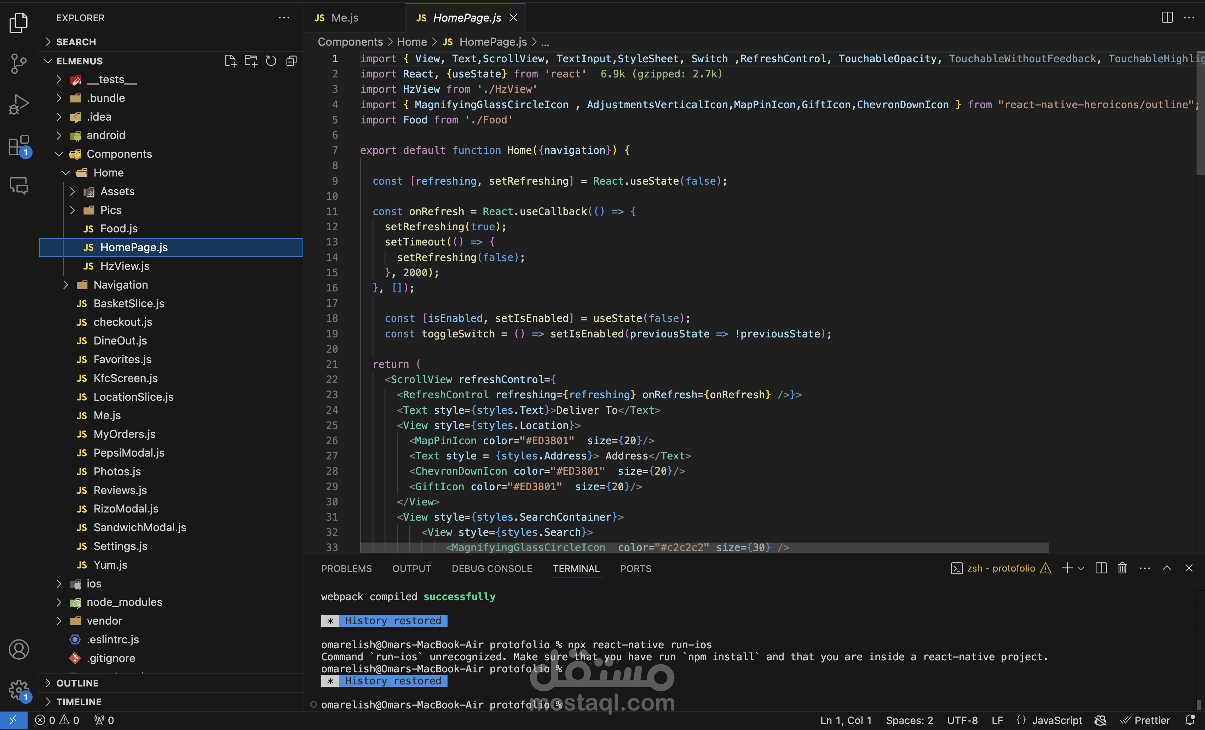The height and width of the screenshot is (730, 1205).
Task: Click the ports forwarded indicator in status bar
Action: (x=104, y=720)
